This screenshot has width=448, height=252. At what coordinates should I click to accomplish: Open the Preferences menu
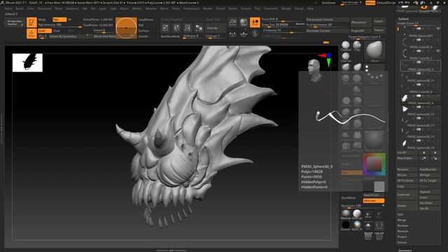(x=191, y=8)
